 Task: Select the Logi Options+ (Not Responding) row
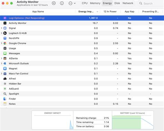click(82, 18)
